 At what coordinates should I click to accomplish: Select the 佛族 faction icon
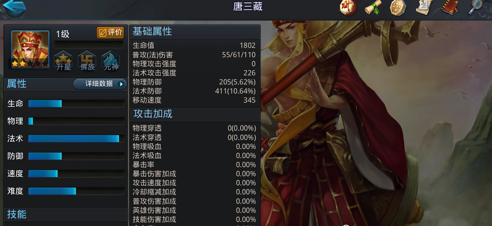coord(87,61)
